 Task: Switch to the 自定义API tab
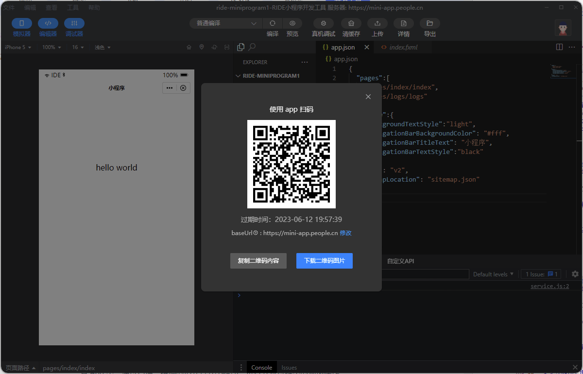[x=401, y=261]
